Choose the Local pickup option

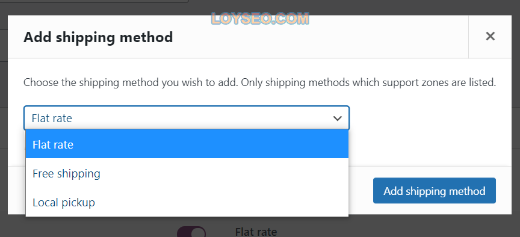[x=64, y=202]
